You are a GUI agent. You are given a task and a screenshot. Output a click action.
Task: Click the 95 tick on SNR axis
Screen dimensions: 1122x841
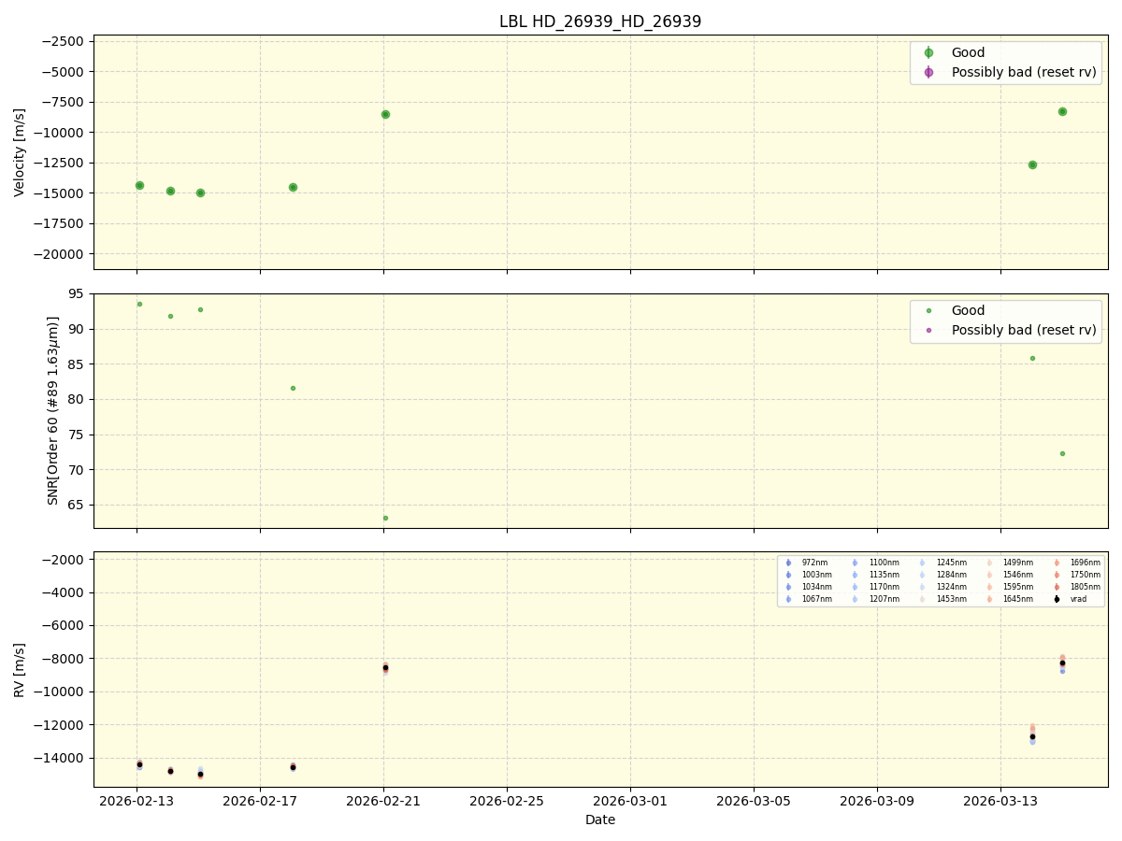(x=76, y=294)
